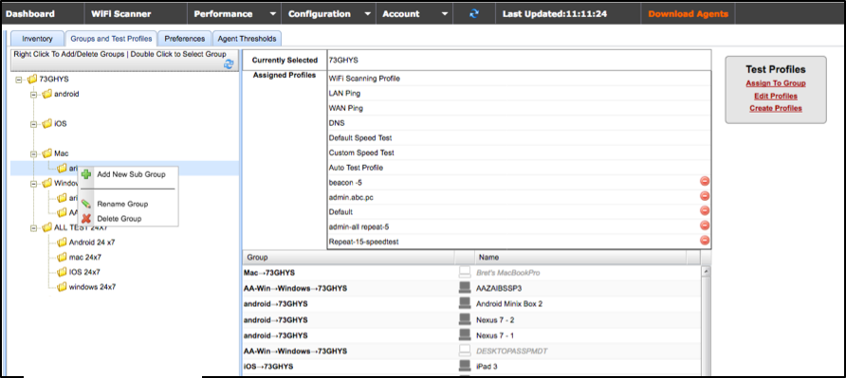Remove the Default profile via red minus icon
The height and width of the screenshot is (378, 846).
(x=705, y=211)
